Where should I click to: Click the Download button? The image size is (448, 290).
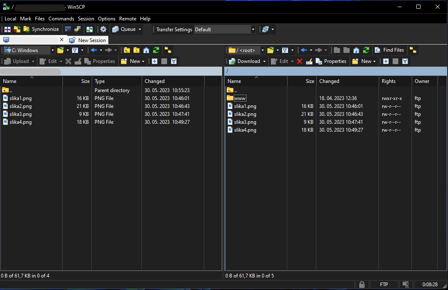pyautogui.click(x=245, y=61)
